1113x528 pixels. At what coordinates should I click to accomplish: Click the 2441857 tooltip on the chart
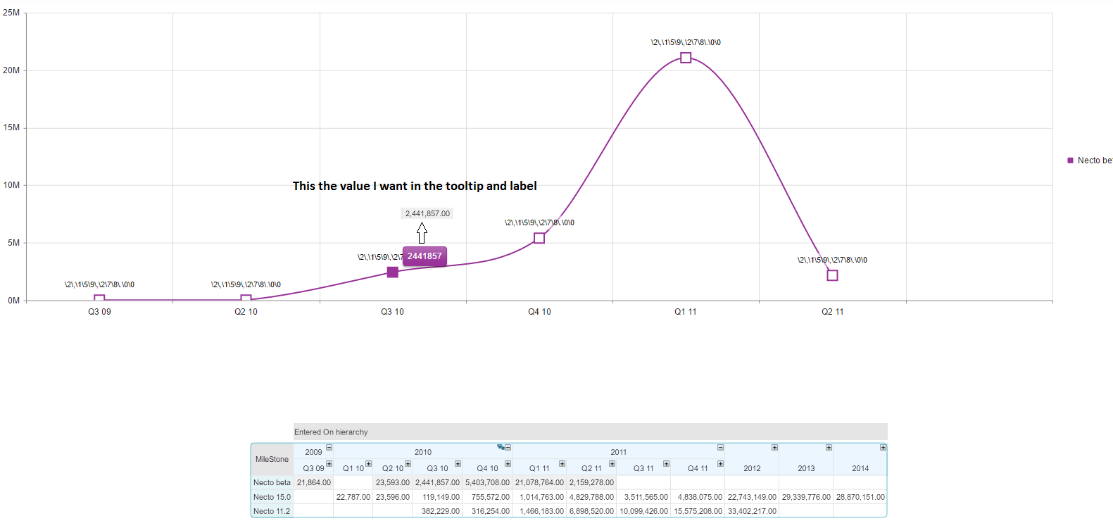click(425, 256)
